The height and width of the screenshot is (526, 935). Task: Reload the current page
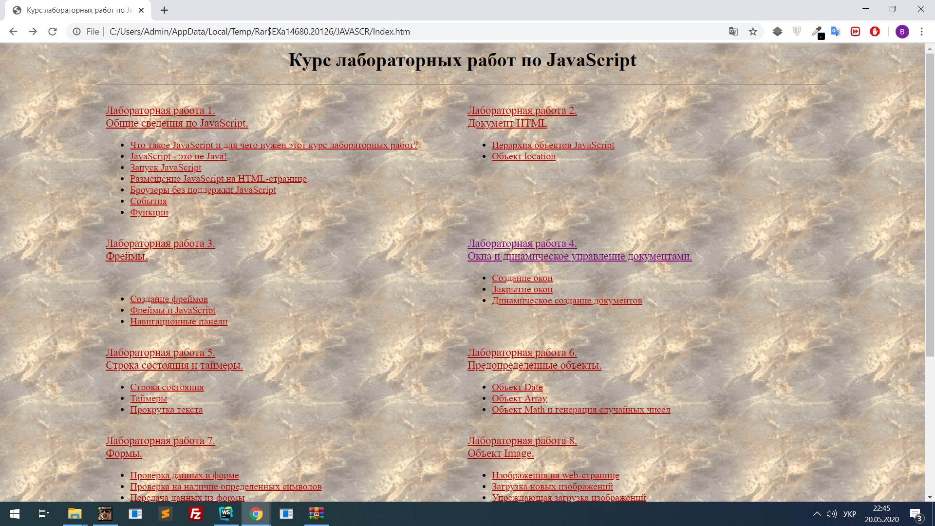(x=53, y=32)
